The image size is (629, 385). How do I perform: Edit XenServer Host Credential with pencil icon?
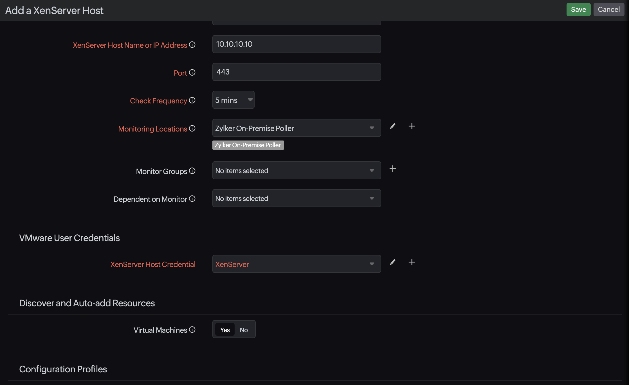(x=393, y=262)
